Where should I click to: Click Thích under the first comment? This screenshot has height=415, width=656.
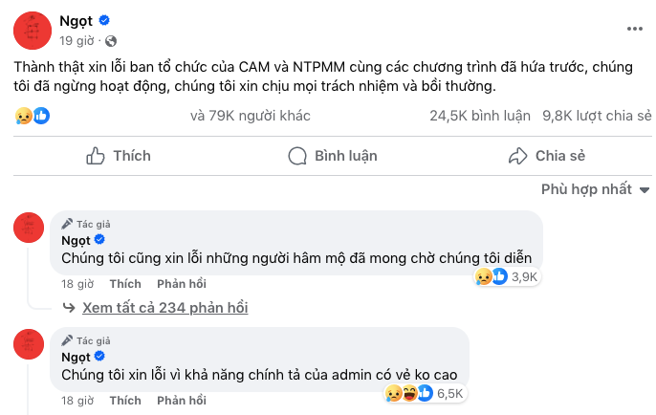pyautogui.click(x=125, y=284)
